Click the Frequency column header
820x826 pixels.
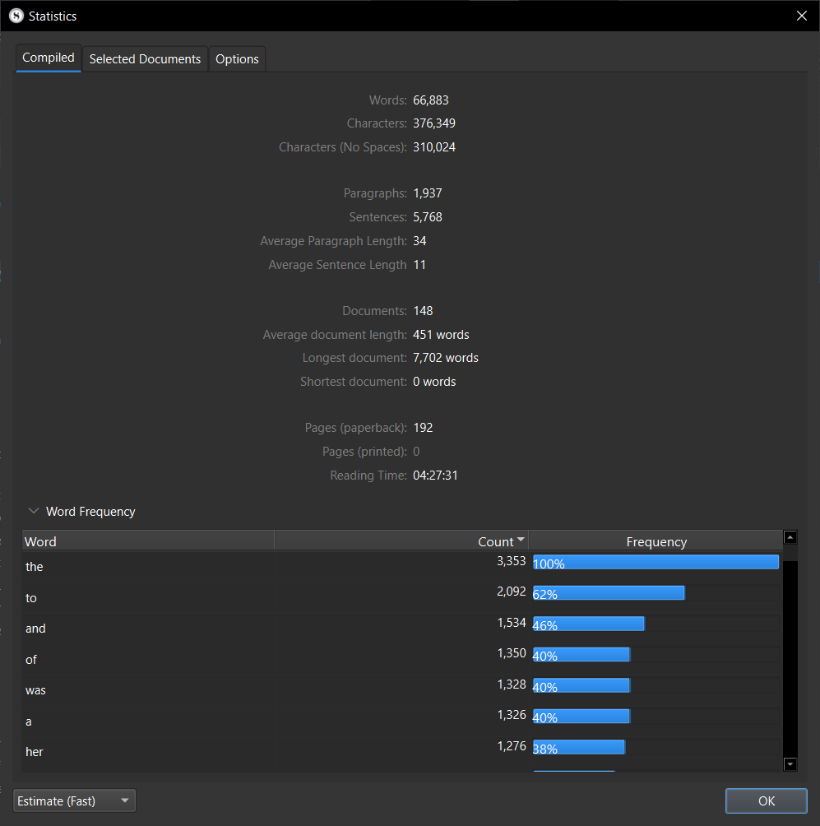656,541
